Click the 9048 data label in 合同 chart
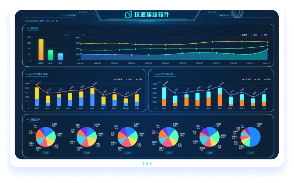Viewport: 294px width, 183px height. (166, 83)
